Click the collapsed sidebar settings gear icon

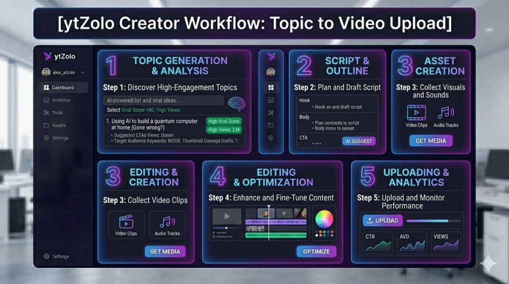click(271, 138)
